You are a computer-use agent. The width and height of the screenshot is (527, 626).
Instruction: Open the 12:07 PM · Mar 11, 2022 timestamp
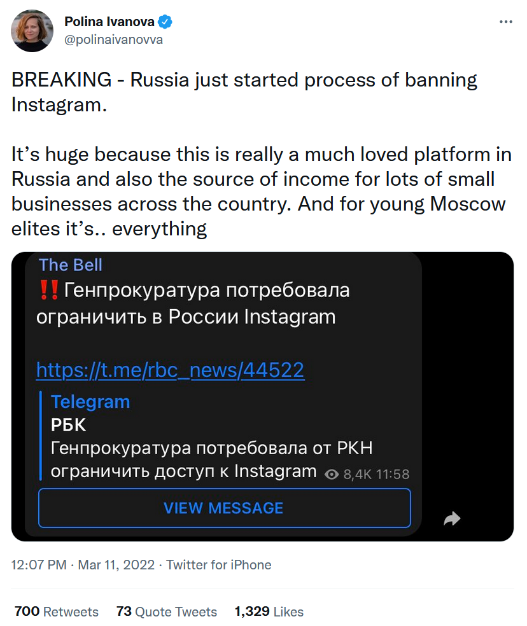84,565
